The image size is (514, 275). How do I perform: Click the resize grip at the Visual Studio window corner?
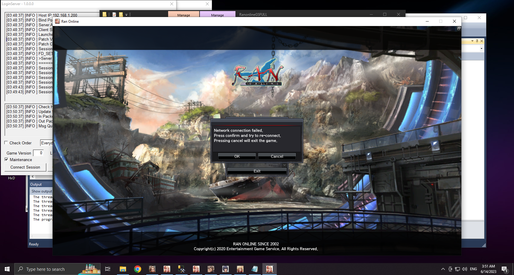click(484, 245)
